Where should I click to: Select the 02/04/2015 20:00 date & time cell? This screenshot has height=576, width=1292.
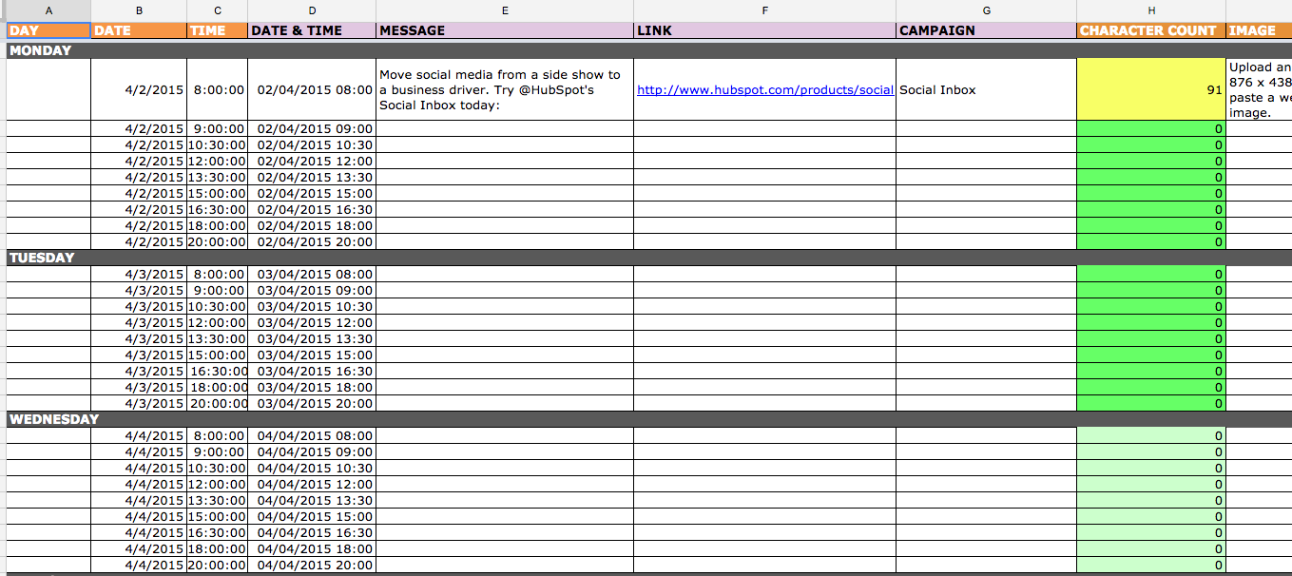point(312,242)
